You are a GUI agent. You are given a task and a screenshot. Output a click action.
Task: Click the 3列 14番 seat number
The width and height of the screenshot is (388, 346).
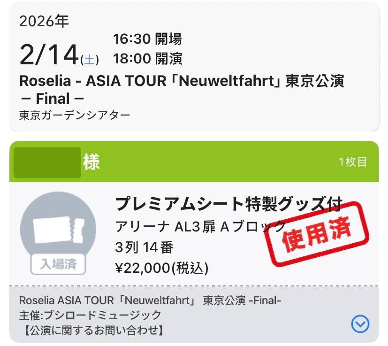click(144, 247)
